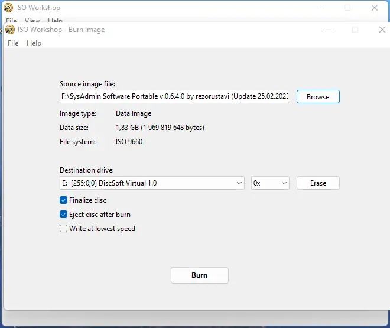
Task: Click the Source image file path field
Action: (x=174, y=96)
